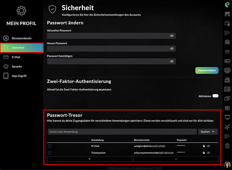Add a vault entry with the plus button
The height and width of the screenshot is (170, 232).
click(89, 159)
